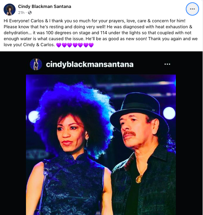Open the post options three-dot menu
Screen dimensions: 203x215
(192, 9)
